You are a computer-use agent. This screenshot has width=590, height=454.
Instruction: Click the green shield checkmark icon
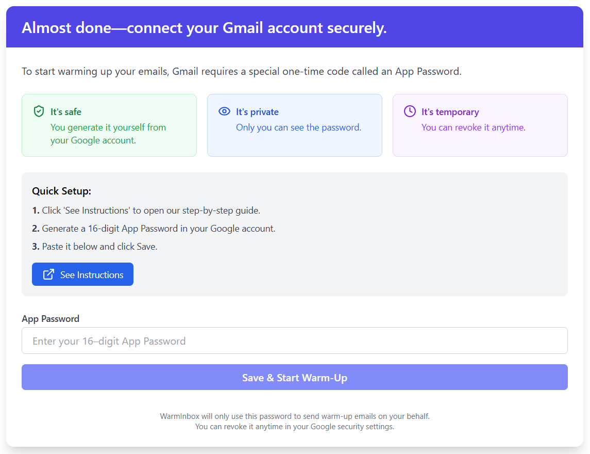point(39,111)
